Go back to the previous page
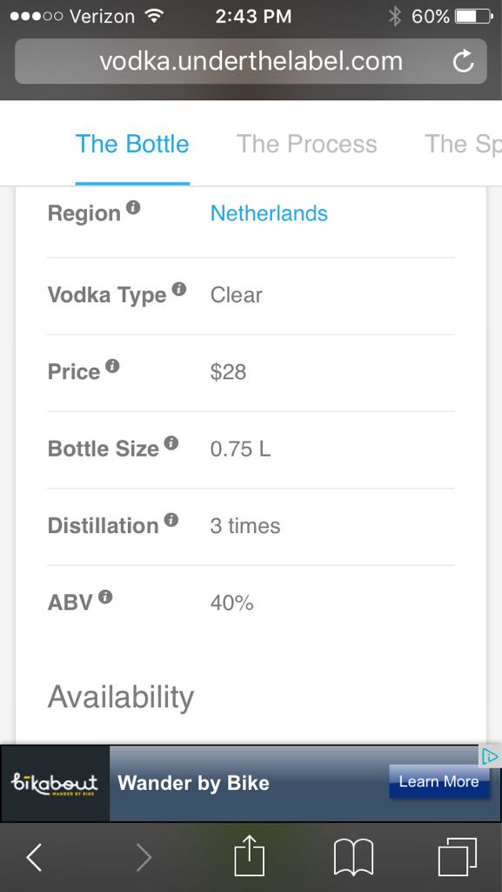The image size is (502, 892). 33,857
